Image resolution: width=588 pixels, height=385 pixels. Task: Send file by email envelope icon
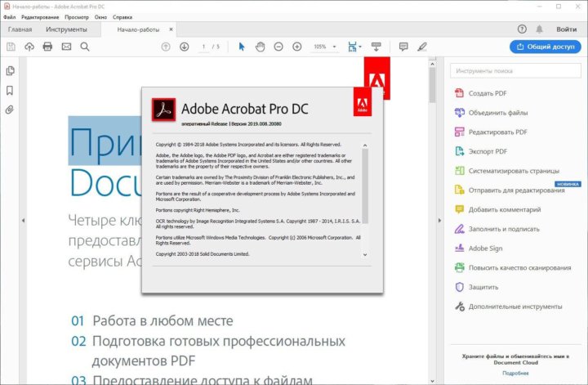[x=66, y=47]
